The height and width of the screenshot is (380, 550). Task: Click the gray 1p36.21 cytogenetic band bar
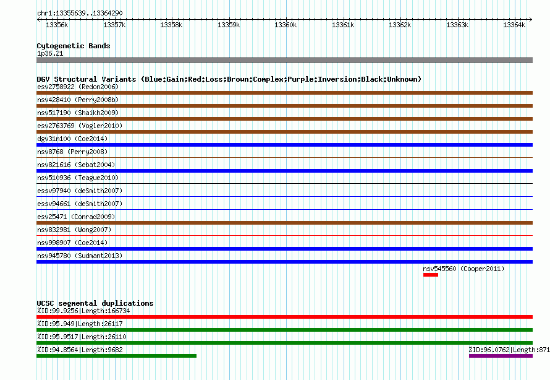284,60
